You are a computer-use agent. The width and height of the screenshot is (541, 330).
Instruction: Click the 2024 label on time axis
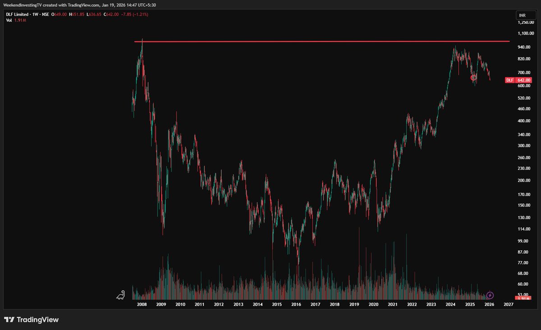(x=450, y=304)
